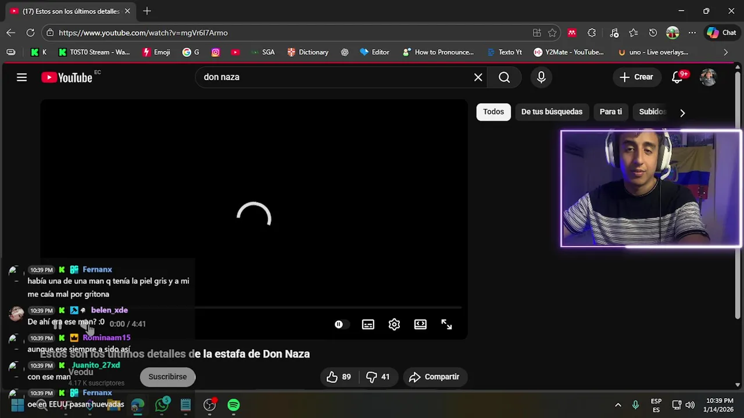
Task: Expand the bookmarks bar overflow chevron
Action: tap(725, 52)
